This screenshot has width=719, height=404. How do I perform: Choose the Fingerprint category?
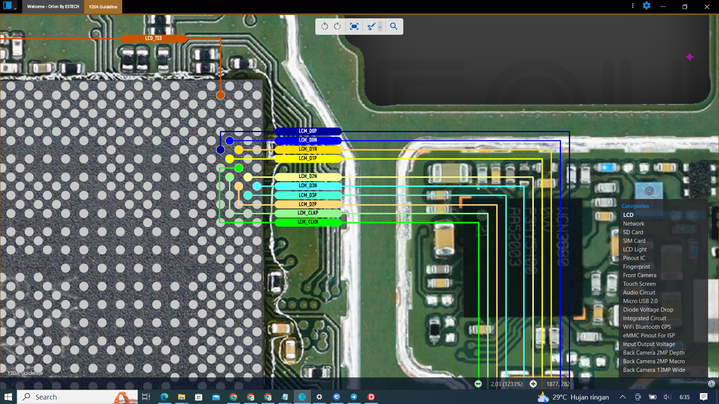(x=636, y=267)
